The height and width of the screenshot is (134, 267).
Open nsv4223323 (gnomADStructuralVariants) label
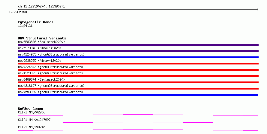pyautogui.click(x=51, y=73)
